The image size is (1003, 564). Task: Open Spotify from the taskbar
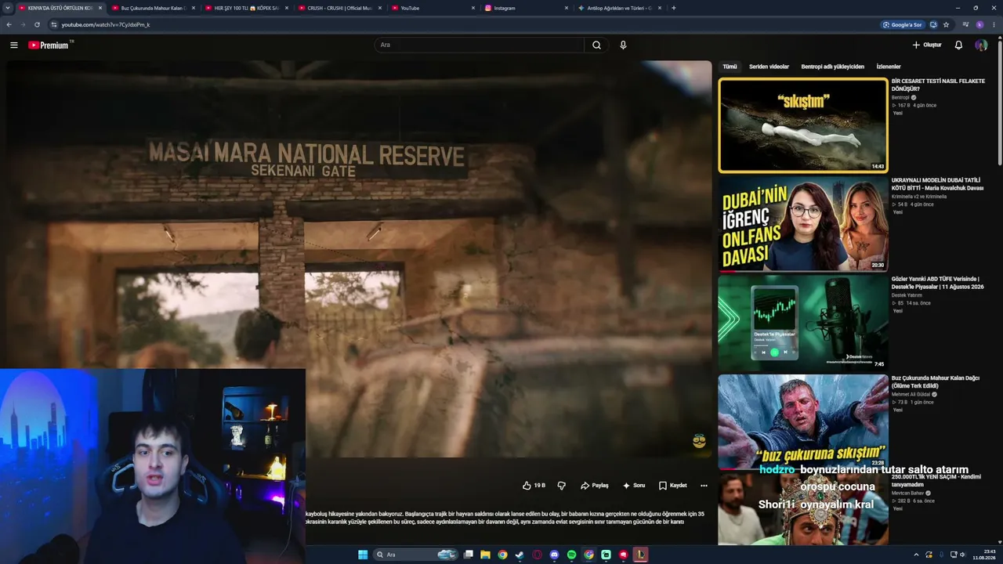(x=571, y=555)
